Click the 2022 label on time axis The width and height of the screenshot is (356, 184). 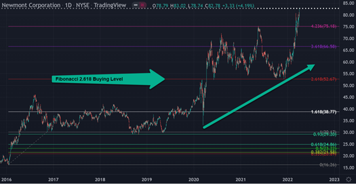pos(288,180)
